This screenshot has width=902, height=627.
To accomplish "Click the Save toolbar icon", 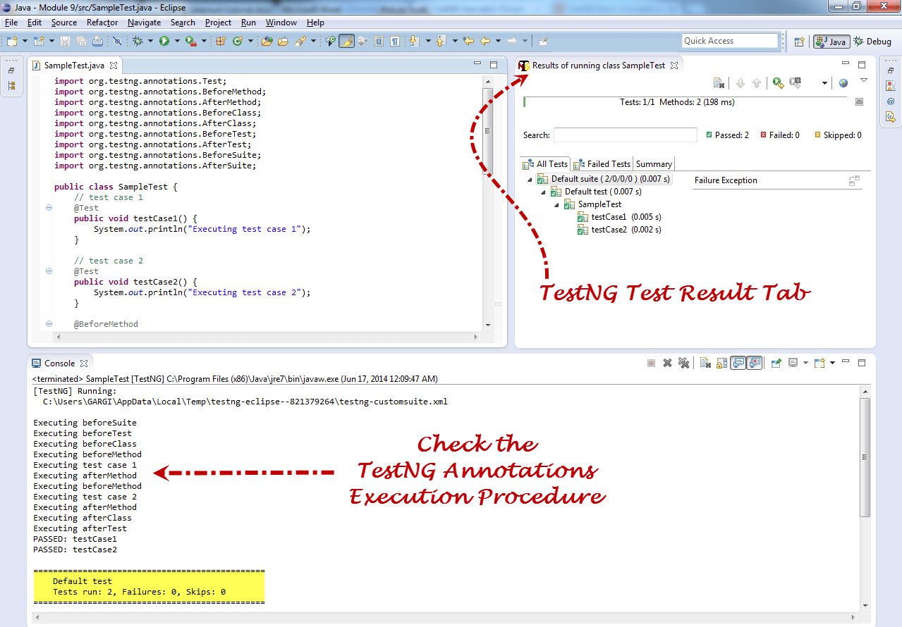I will click(65, 41).
